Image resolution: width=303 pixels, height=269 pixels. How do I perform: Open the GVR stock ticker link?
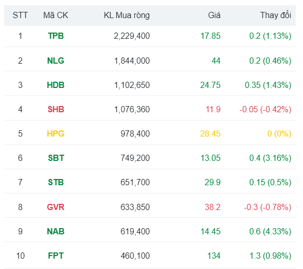pyautogui.click(x=56, y=207)
